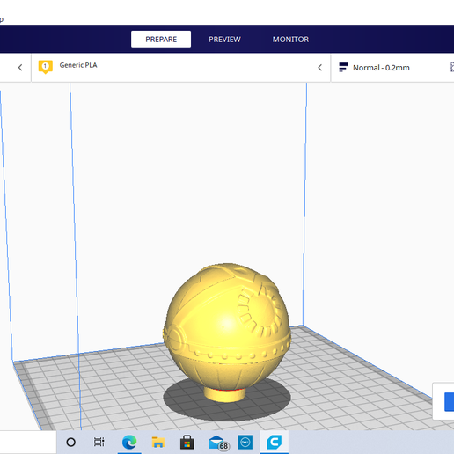Collapse the printer panel chevron at far left
454x454 pixels.
pos(20,68)
